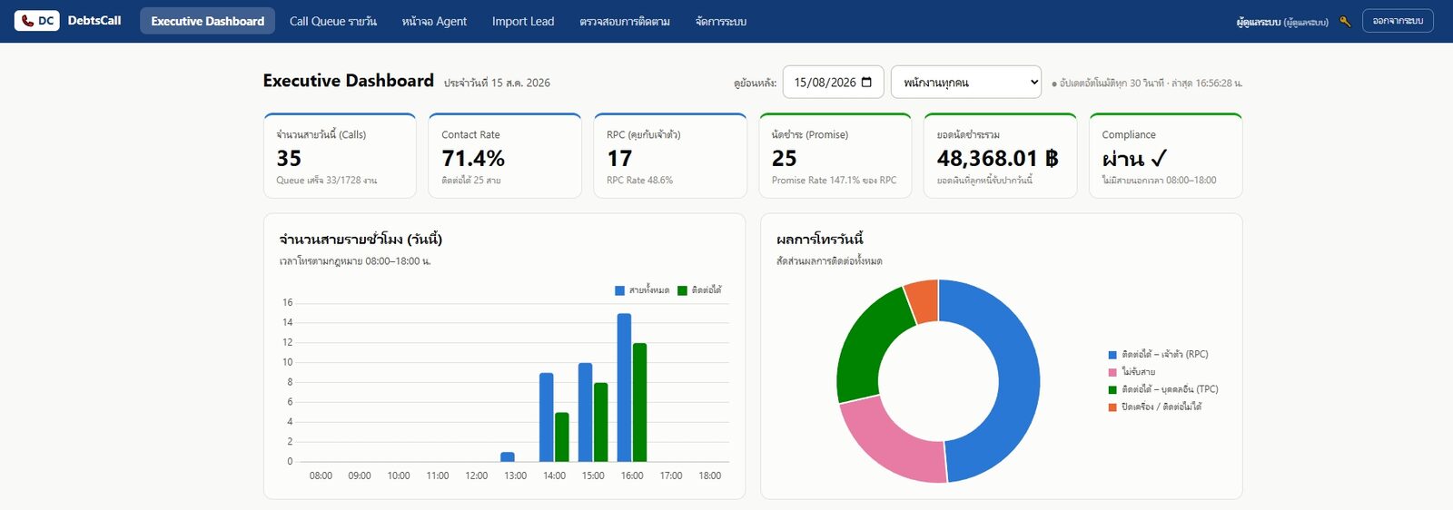Click the blue bar at 14:00
1453x510 pixels.
(546, 417)
